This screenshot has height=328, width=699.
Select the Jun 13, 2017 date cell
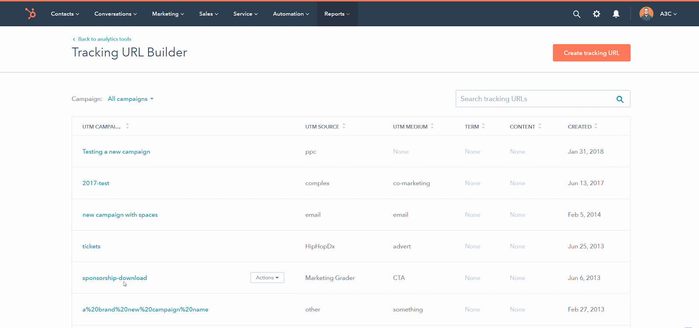tap(586, 183)
